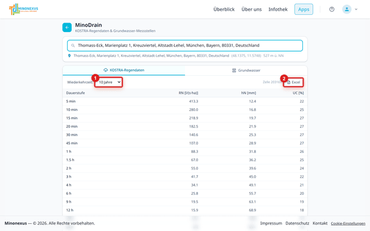Open the Apps menu button
Screen dimensions: 370x231
click(304, 9)
